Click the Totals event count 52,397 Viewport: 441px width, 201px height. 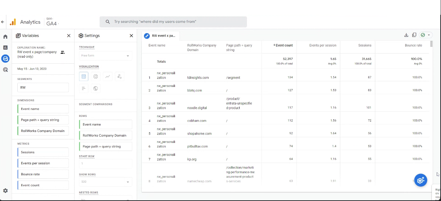pos(288,59)
